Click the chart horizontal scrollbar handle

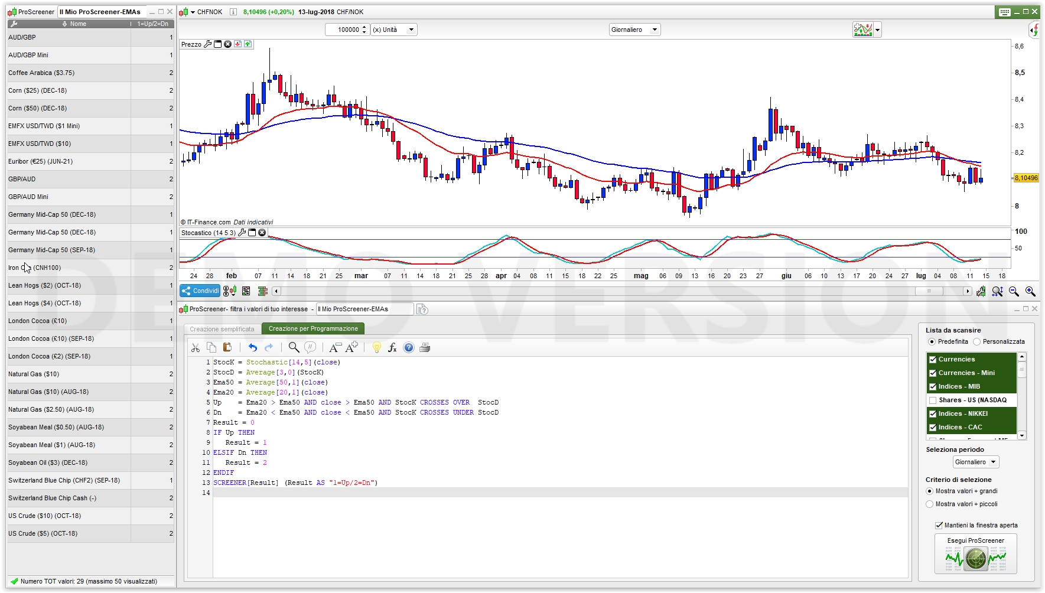click(x=929, y=291)
